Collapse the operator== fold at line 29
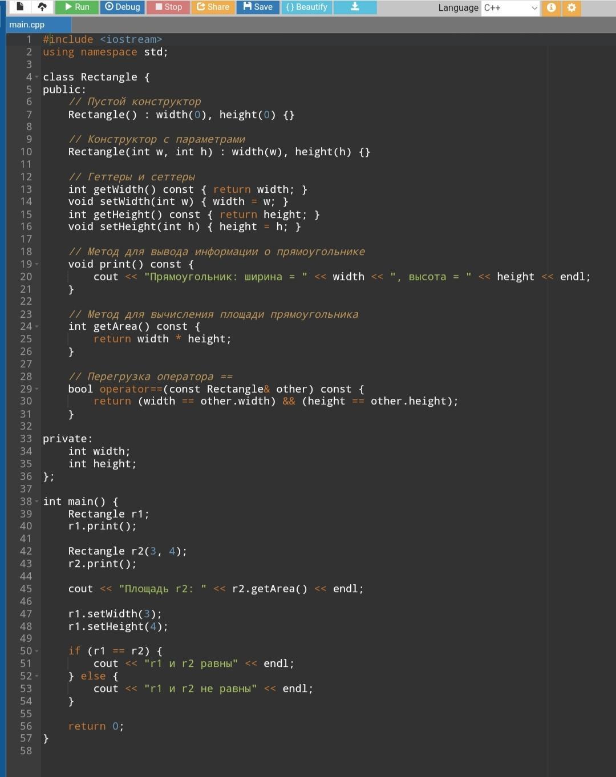Viewport: 616px width, 777px height. 37,389
